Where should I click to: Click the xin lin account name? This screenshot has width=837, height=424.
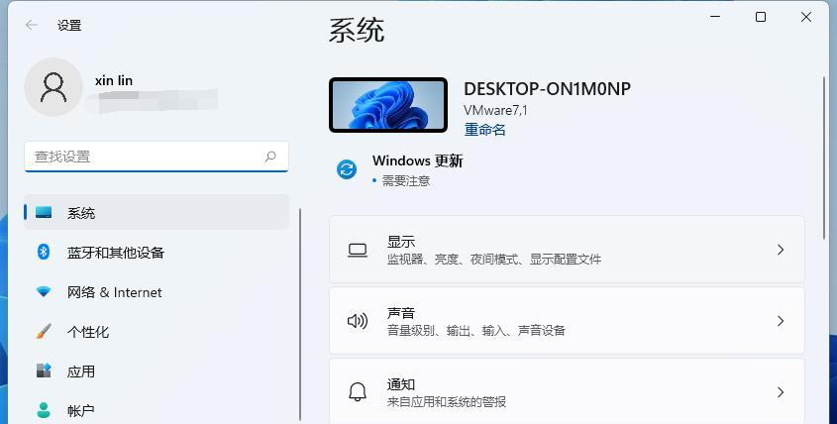tap(114, 80)
